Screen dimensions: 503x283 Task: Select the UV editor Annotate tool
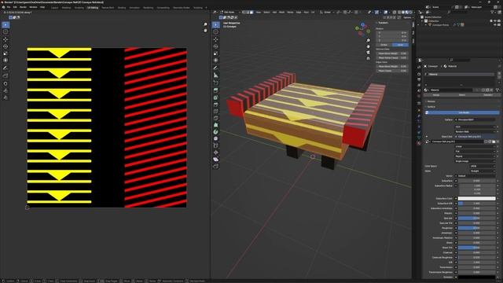[x=6, y=68]
